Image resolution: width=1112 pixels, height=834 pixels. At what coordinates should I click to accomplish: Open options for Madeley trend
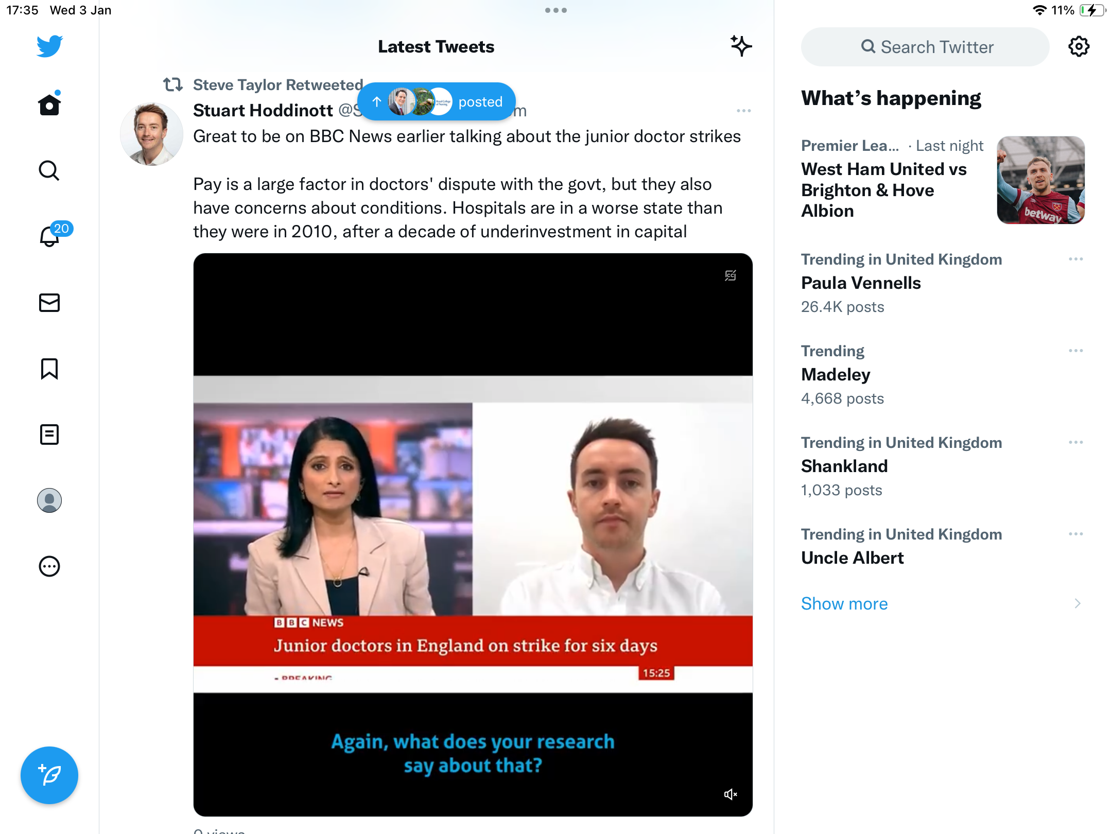click(1075, 351)
